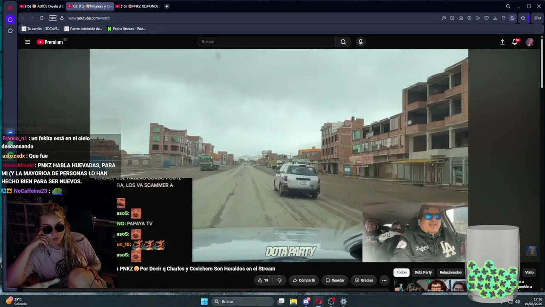The width and height of the screenshot is (545, 307).
Task: Open the extensions cube icon
Action: pyautogui.click(x=523, y=18)
